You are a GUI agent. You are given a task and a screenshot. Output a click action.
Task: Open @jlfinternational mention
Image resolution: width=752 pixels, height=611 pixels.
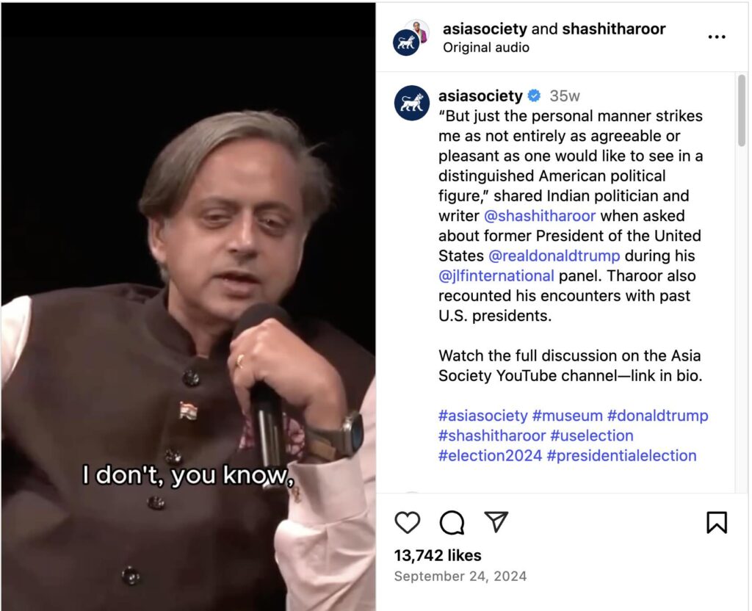pyautogui.click(x=496, y=276)
